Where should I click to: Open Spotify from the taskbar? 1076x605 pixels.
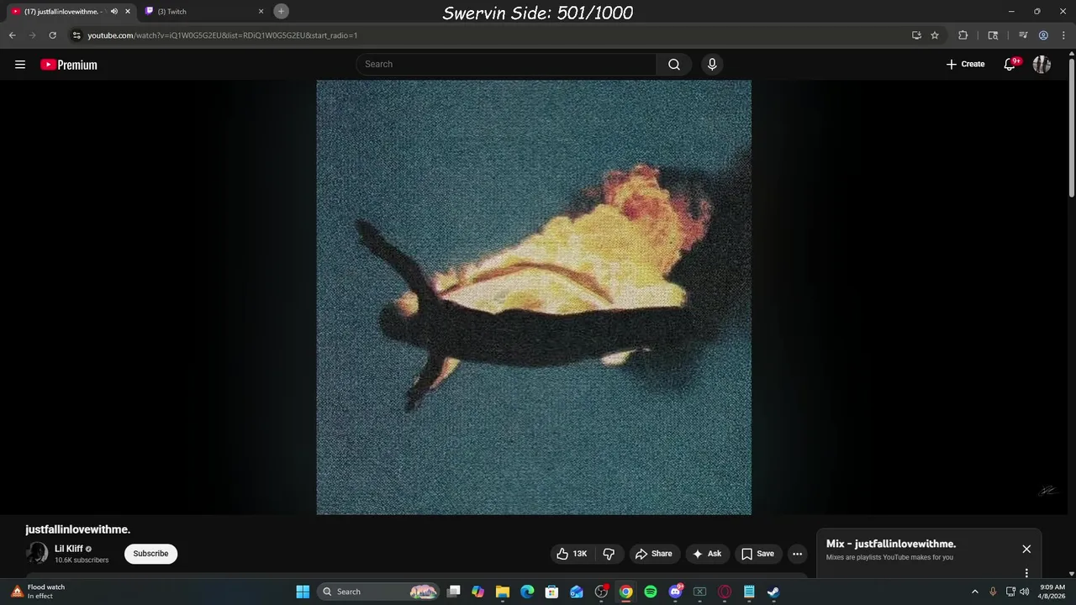pos(651,592)
